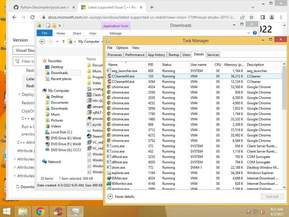
Task: Select the CCleaner64.exe icon for PID 3264
Action: (x=109, y=81)
